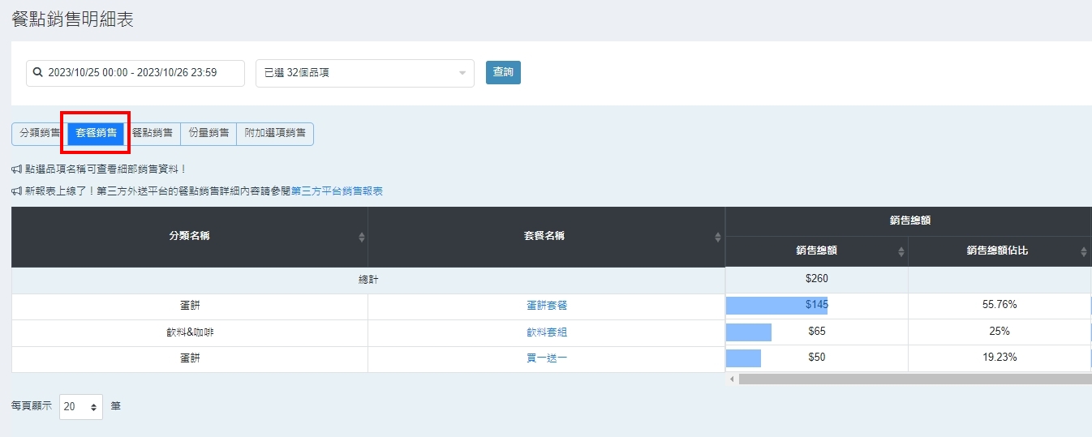Sort by 銷售總額佔比 column sort arrows
1092x437 pixels.
(x=1083, y=251)
